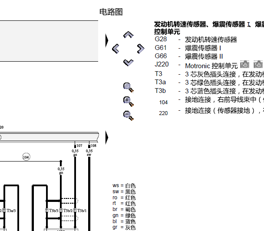Click the pan left arrow icon
The height and width of the screenshot is (231, 264).
(115, 49)
